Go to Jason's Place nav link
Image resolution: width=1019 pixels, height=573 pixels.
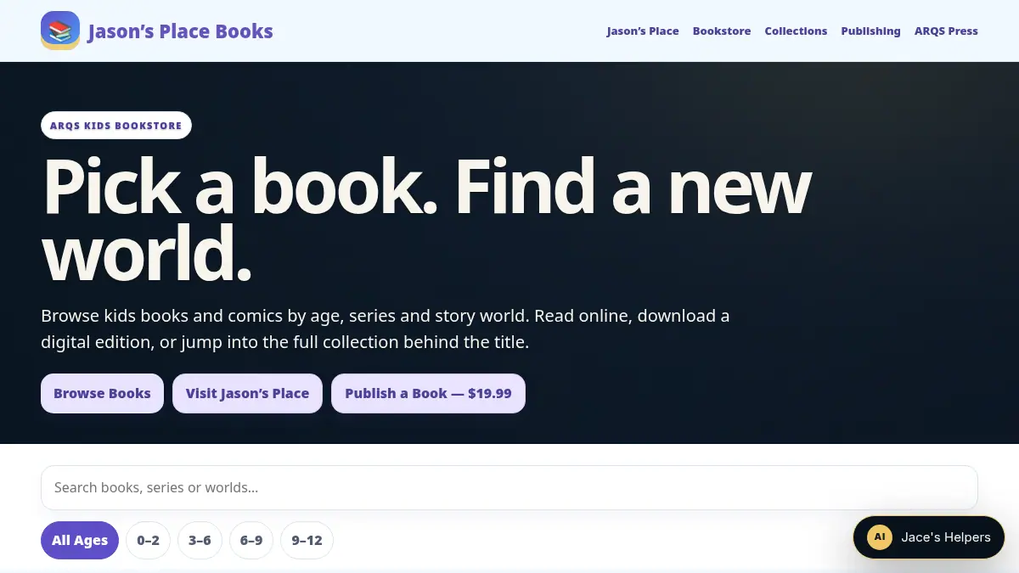point(643,31)
